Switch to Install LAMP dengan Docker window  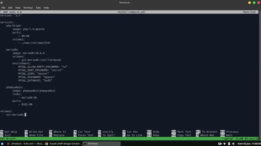click(x=64, y=144)
